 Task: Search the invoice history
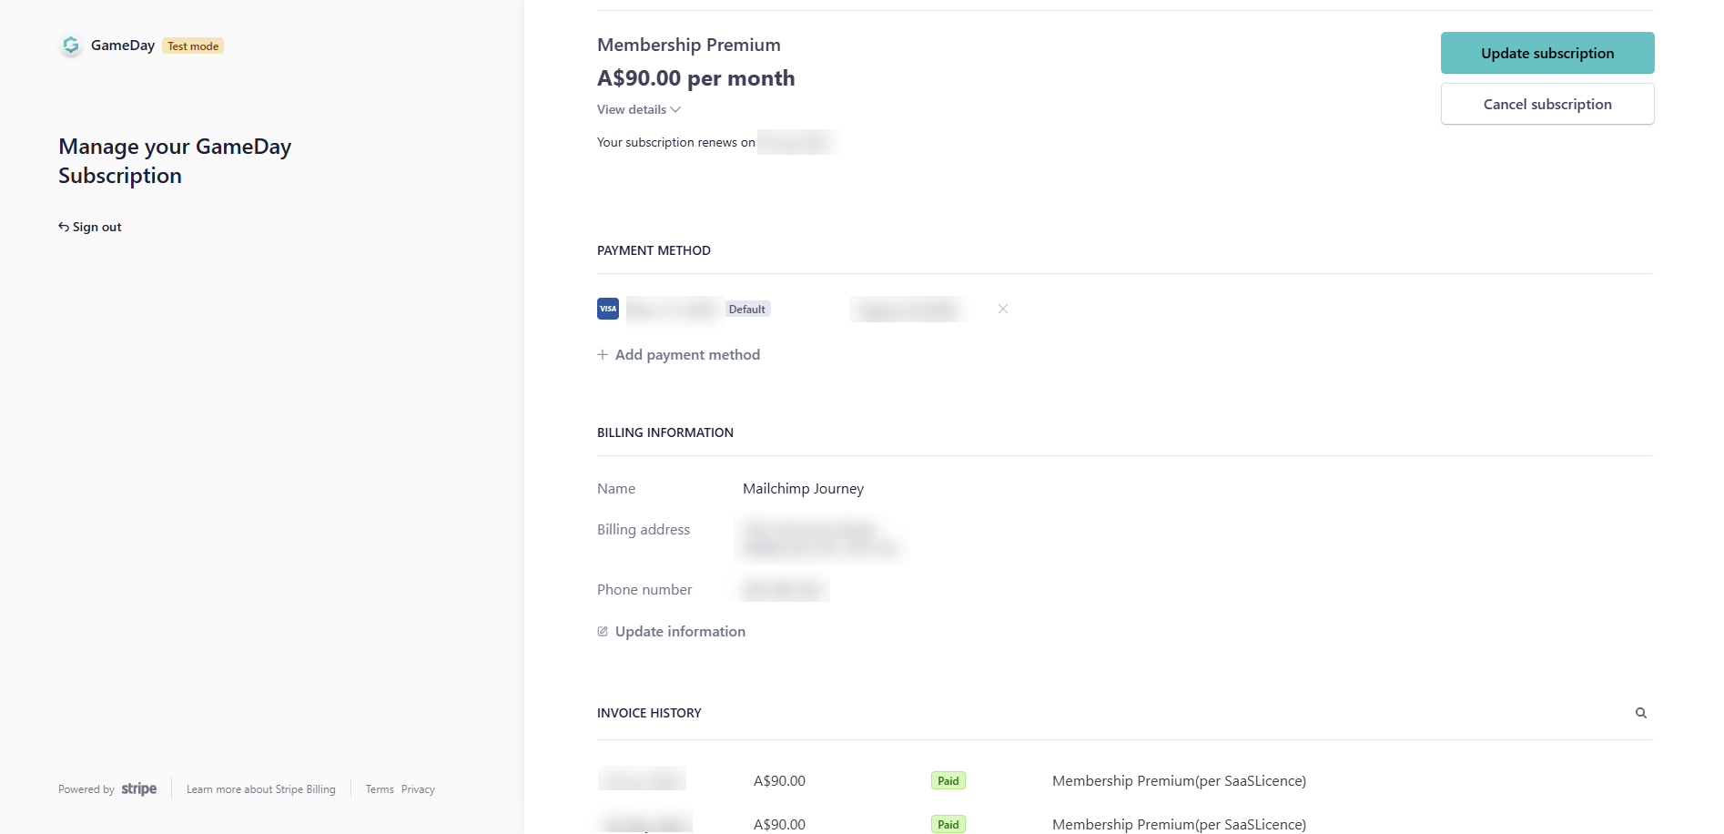(1641, 713)
